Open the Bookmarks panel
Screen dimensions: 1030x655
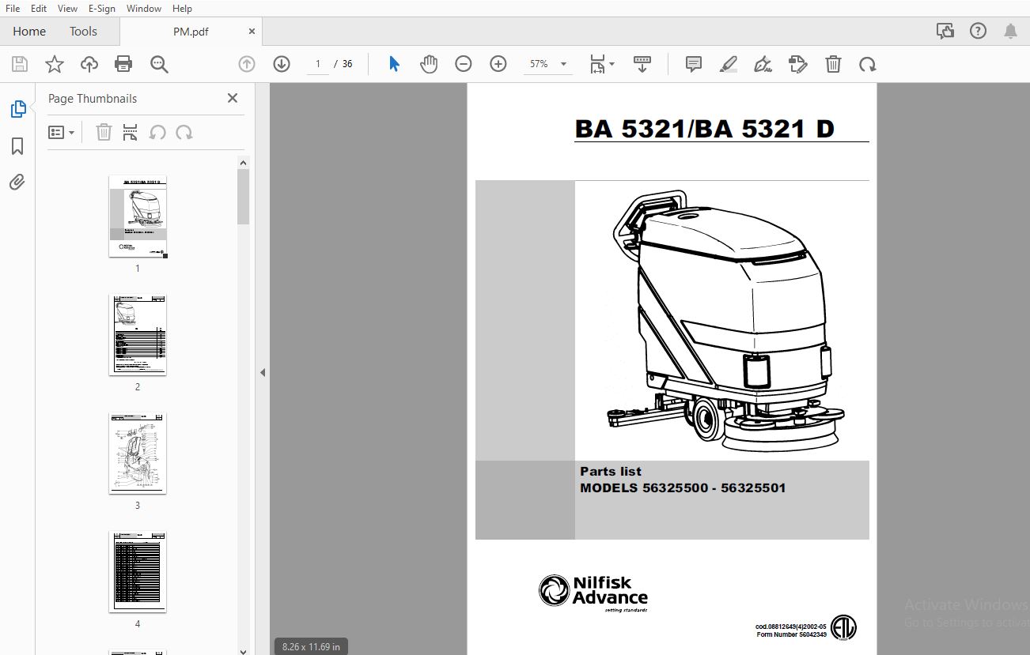coord(17,145)
